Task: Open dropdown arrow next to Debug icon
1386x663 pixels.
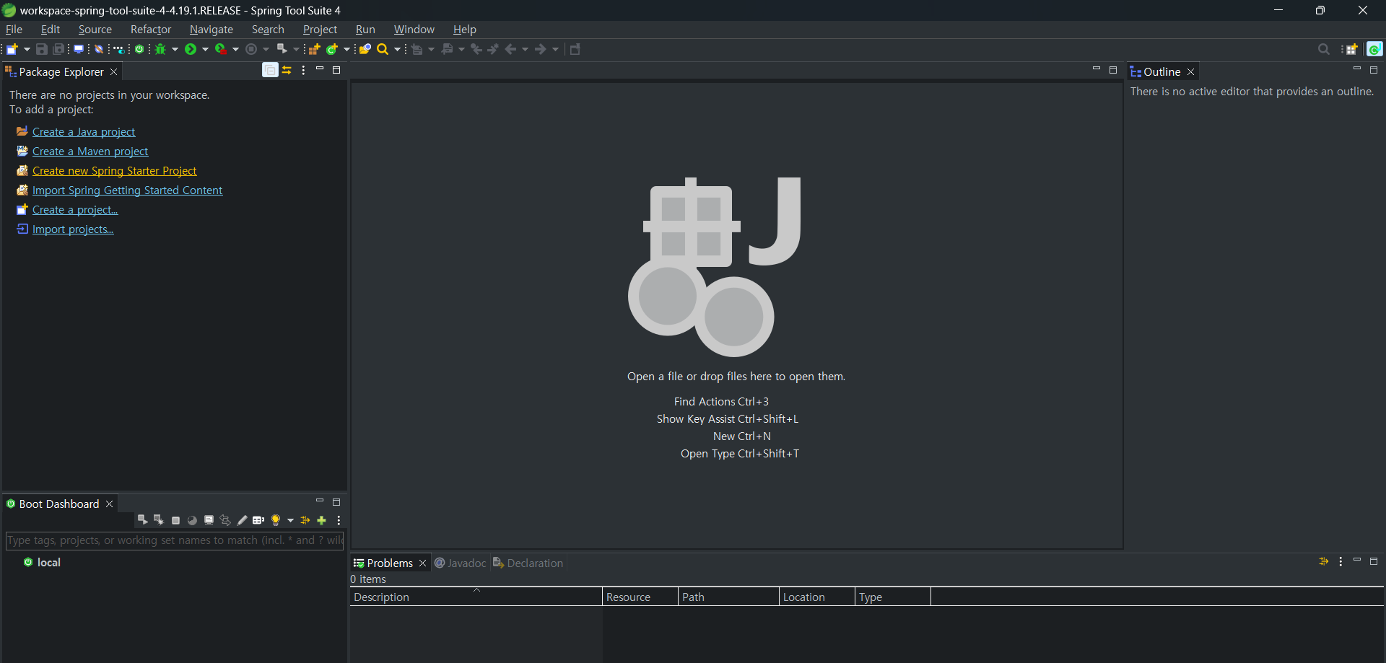Action: pos(175,49)
